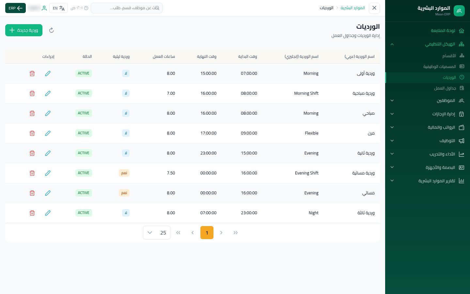Expand إدارة الإجازات section

coord(428,114)
